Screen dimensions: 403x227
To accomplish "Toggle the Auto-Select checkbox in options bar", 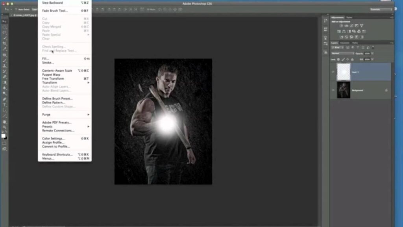I will [17, 9].
